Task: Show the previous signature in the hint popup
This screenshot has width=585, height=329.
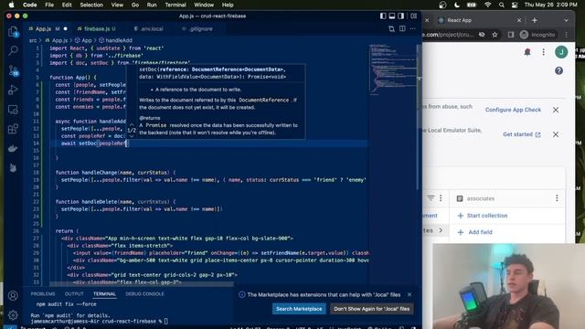Action: click(x=132, y=124)
